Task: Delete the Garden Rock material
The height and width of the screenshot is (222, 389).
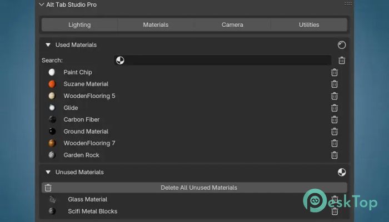Action: point(335,155)
